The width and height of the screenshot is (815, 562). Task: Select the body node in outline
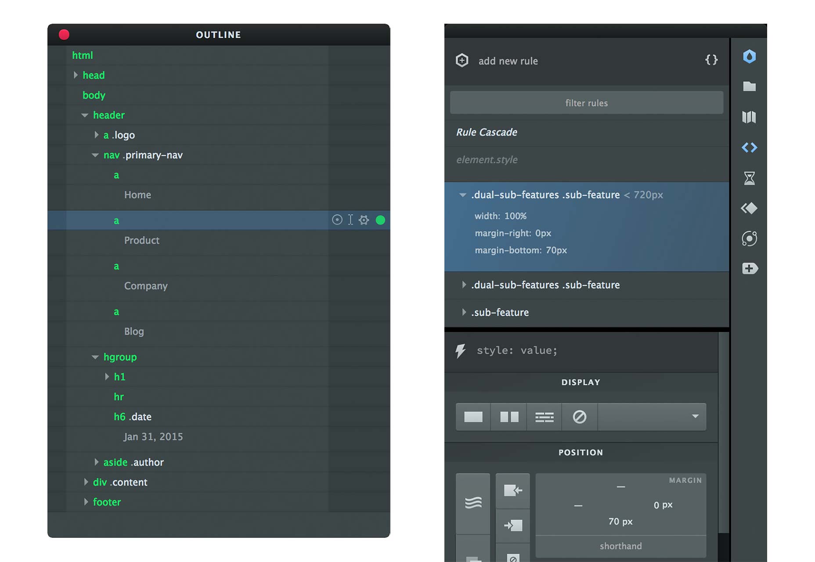[x=94, y=95]
